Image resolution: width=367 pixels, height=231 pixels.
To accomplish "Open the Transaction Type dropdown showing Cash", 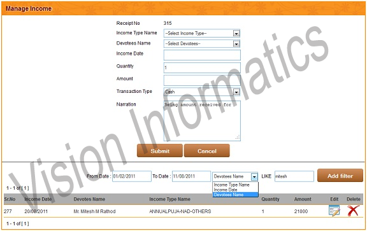I will (x=202, y=92).
